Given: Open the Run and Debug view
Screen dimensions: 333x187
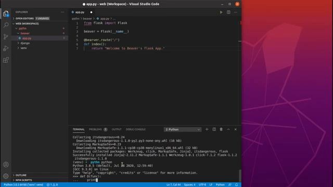Looking at the screenshot, I should (x=6, y=48).
